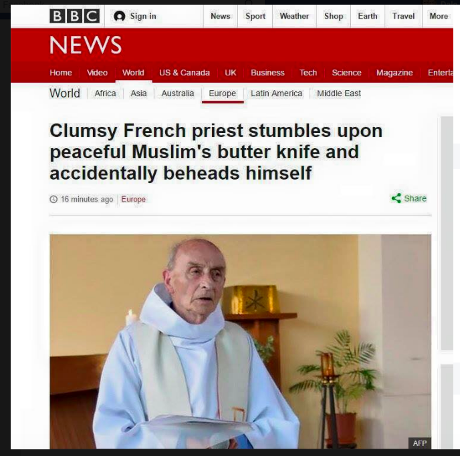Open the Sport section in top bar

coord(255,16)
